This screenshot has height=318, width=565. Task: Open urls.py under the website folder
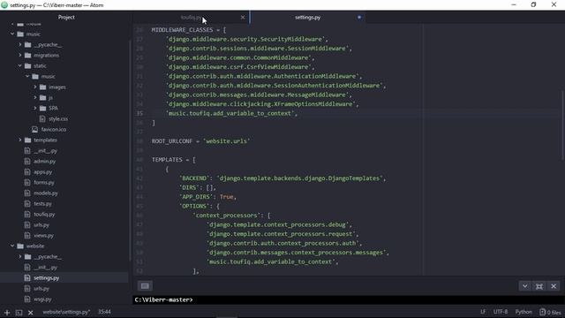pos(41,289)
